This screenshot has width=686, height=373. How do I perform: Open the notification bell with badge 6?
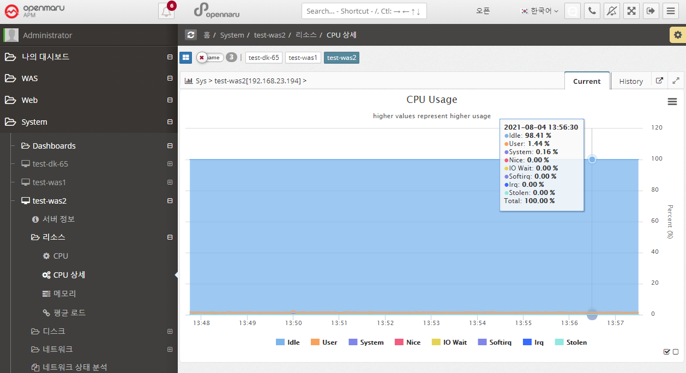[x=166, y=11]
